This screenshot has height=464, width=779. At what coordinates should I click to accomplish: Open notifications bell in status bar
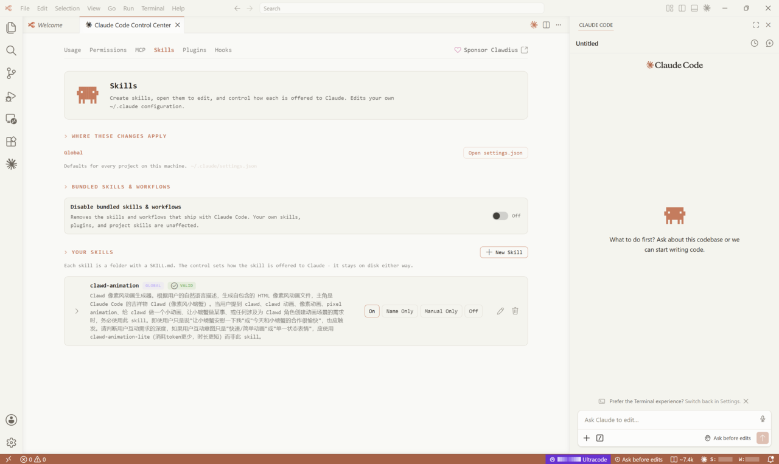pyautogui.click(x=770, y=459)
